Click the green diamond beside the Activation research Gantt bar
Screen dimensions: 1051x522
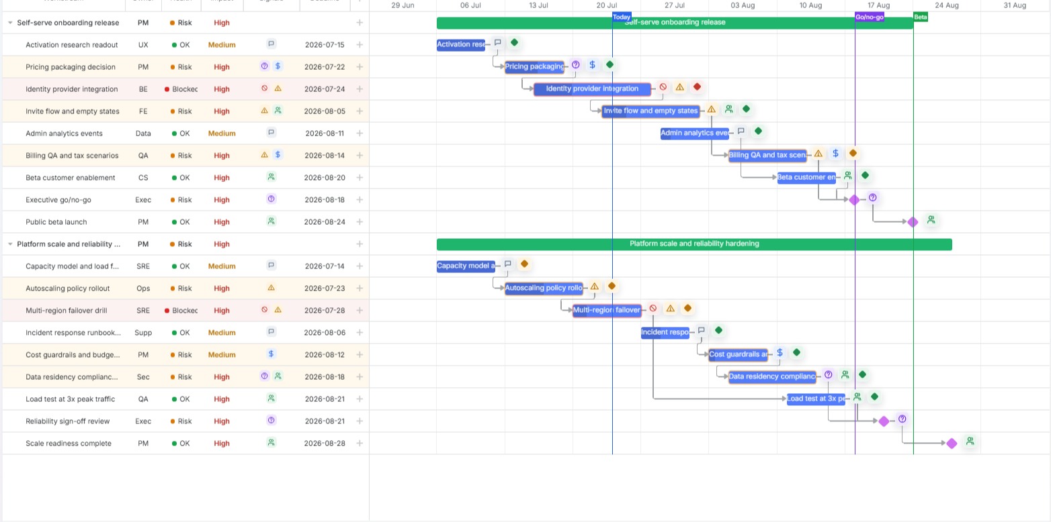[x=515, y=43]
